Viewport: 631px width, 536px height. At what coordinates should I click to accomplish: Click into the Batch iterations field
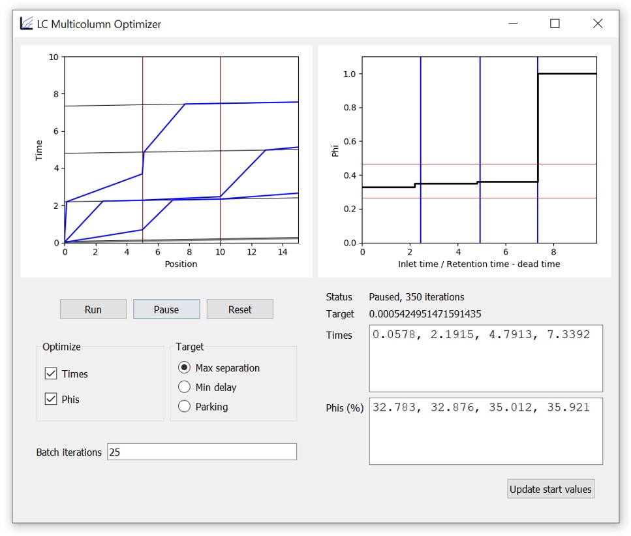(202, 452)
